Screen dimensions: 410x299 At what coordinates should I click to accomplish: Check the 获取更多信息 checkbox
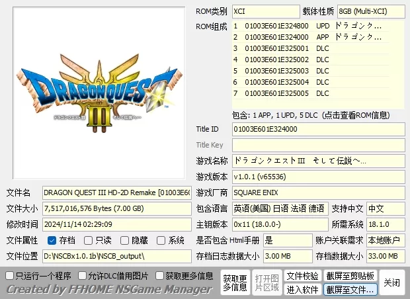click(160, 275)
